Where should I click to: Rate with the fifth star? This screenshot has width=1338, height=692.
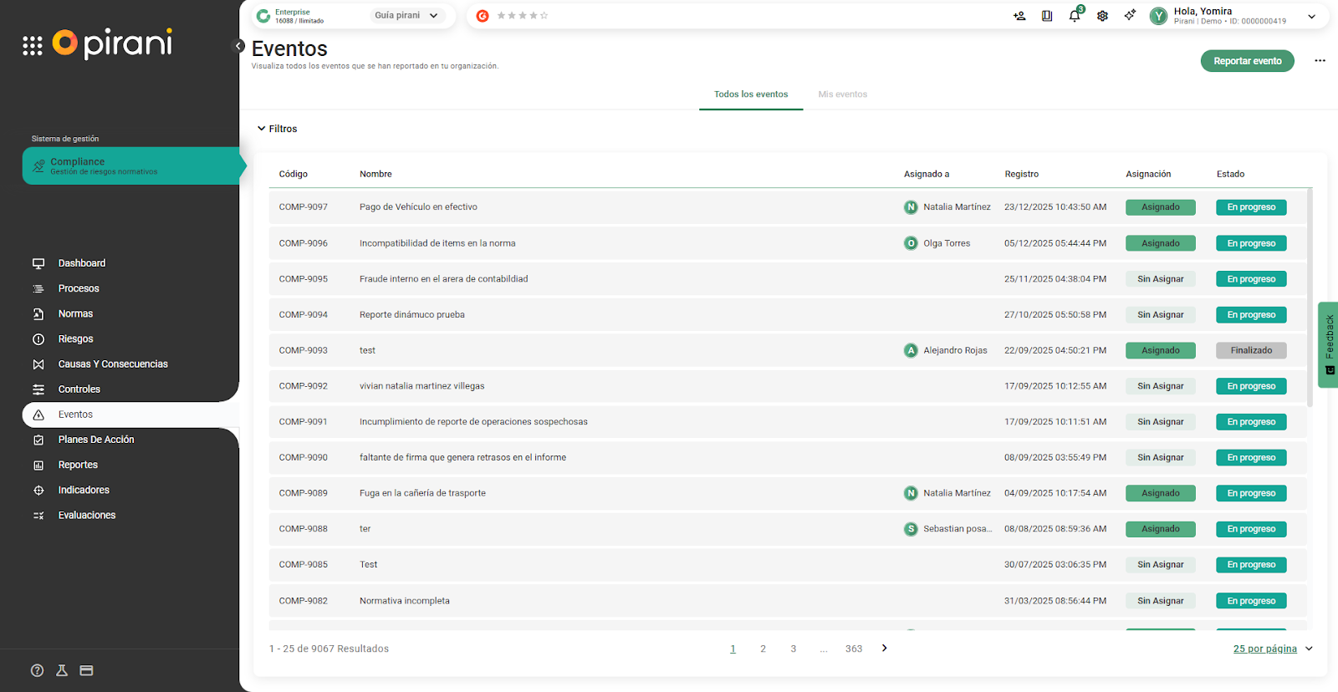pos(544,16)
